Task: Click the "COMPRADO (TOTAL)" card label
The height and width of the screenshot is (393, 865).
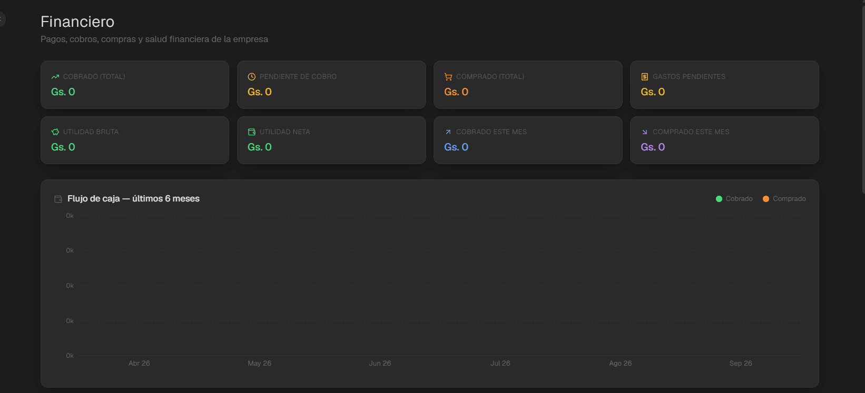Action: (490, 77)
